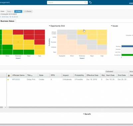Click the Christophe SCHUBER owner name
The height and width of the screenshot is (126, 133).
[9, 14]
